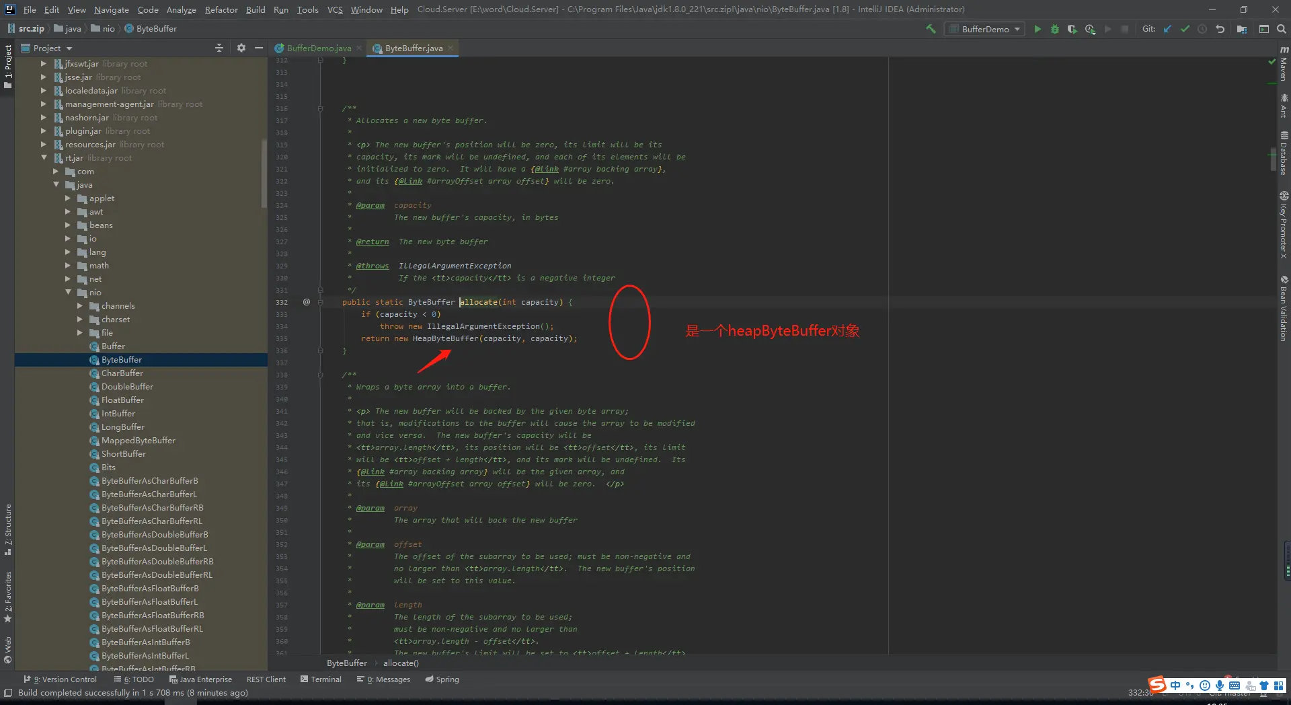The width and height of the screenshot is (1291, 705).
Task: Open the Project view dropdown
Action: [46, 48]
